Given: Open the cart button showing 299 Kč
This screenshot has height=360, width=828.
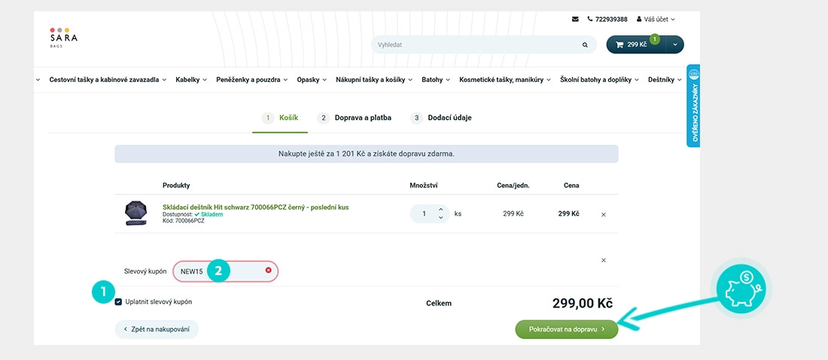Looking at the screenshot, I should (x=636, y=44).
